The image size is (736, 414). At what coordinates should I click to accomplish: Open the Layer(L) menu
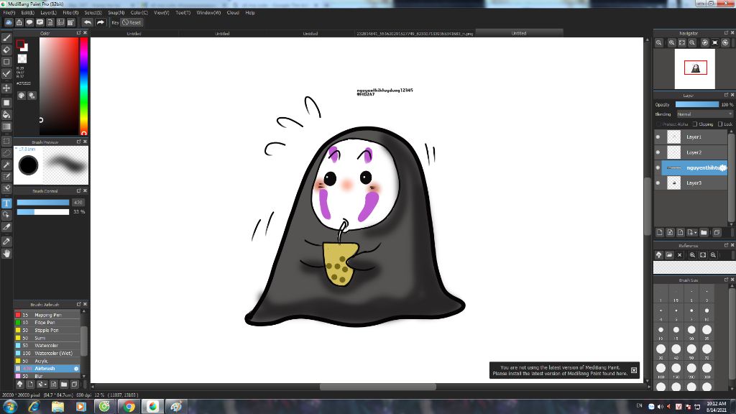[x=48, y=13]
